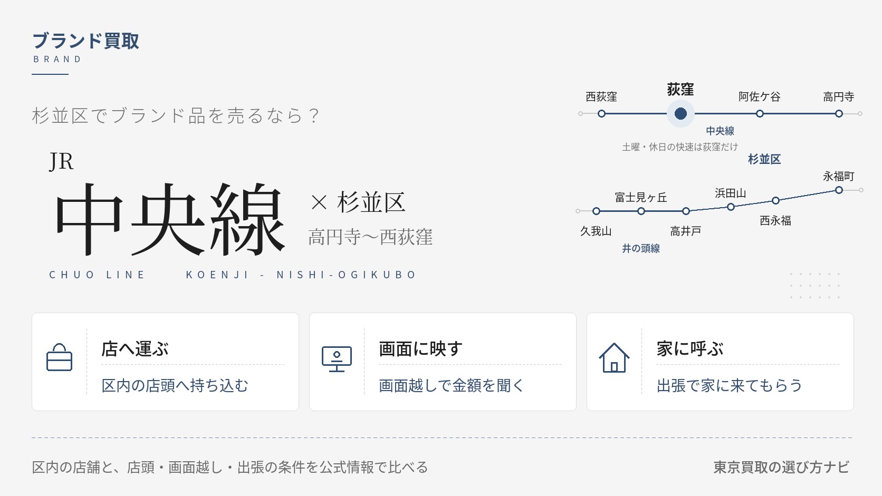Screen dimensions: 882x496
Task: Click the footer text 区内の店舗と、店頭…
Action: coord(230,467)
